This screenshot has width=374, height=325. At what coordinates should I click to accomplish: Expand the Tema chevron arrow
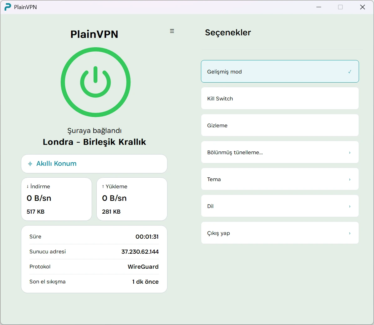(x=350, y=179)
